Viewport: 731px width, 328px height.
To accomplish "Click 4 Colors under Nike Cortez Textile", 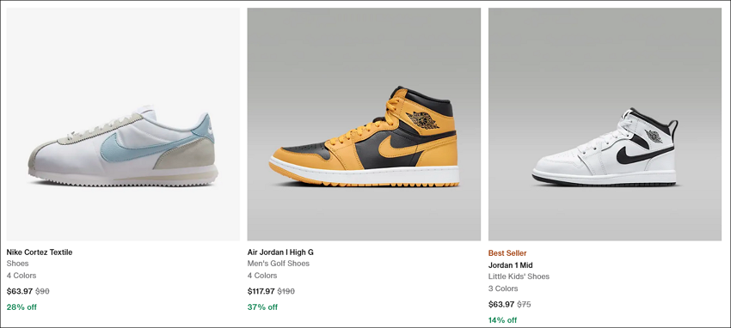I will tap(21, 276).
